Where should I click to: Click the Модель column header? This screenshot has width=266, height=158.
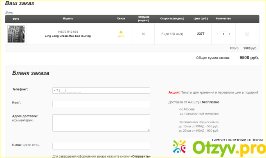[x=68, y=18]
